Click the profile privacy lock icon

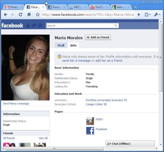point(59,56)
